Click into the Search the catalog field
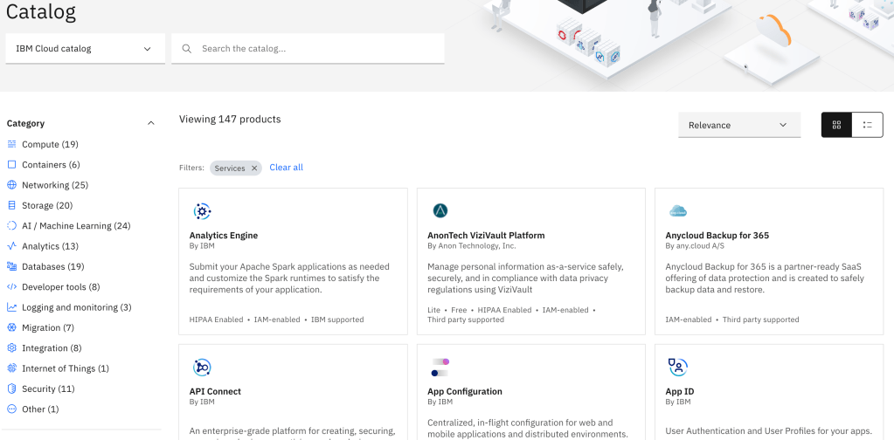This screenshot has width=894, height=440. click(x=315, y=49)
